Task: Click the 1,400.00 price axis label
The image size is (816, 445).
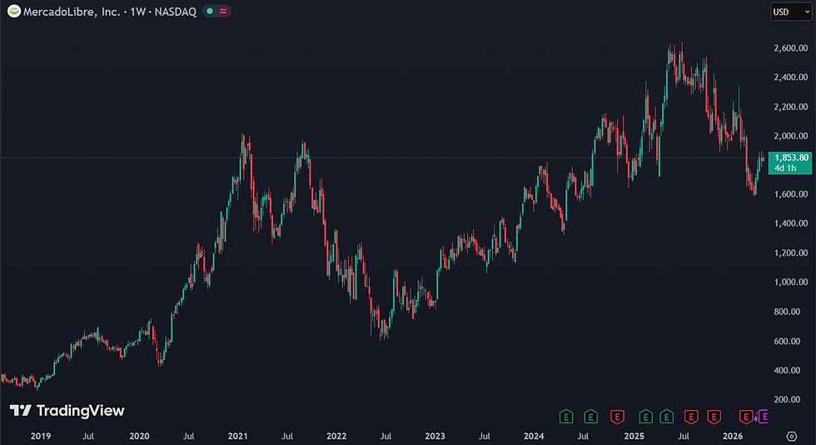Action: pos(790,223)
